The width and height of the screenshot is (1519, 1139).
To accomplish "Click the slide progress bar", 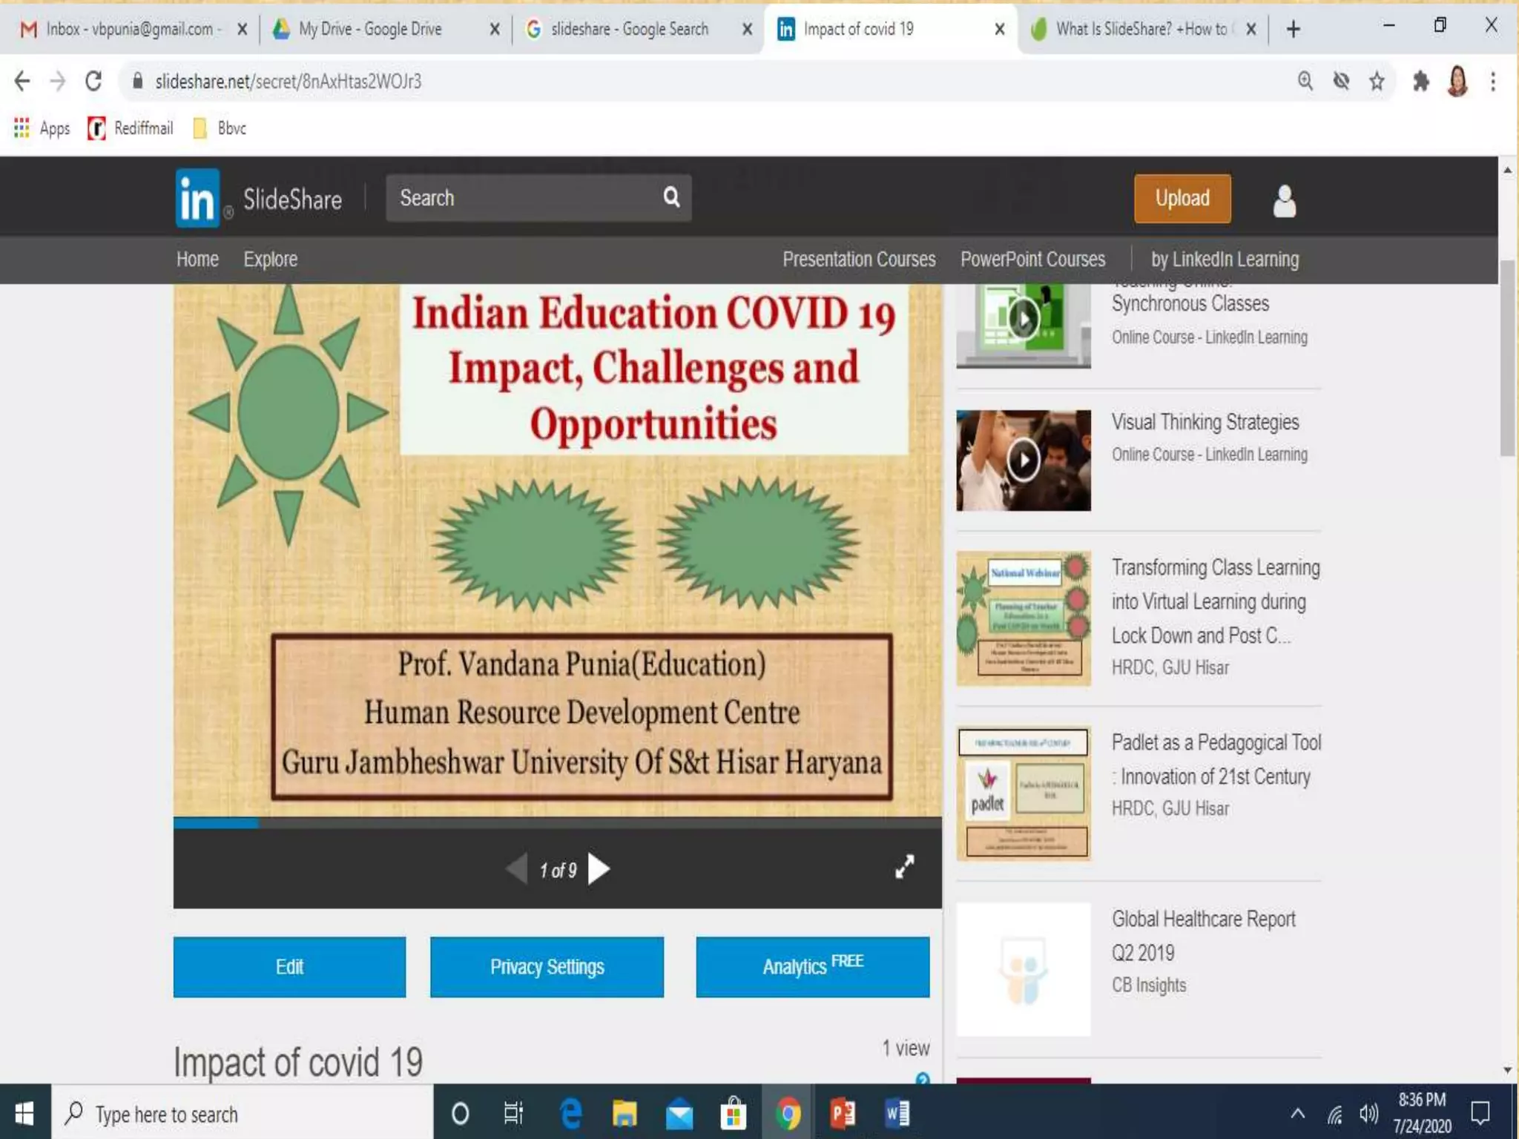I will coord(556,822).
